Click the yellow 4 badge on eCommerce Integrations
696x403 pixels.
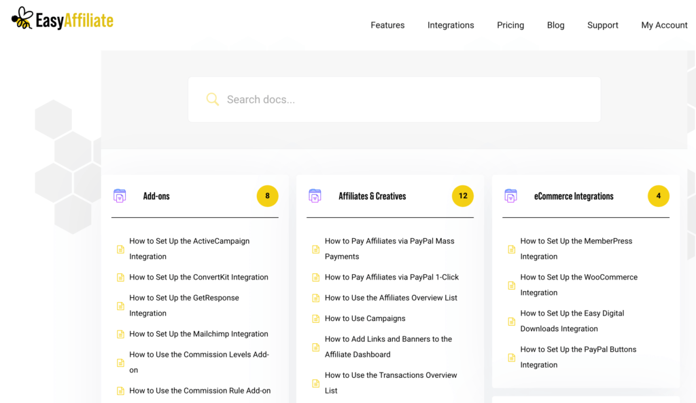point(658,196)
